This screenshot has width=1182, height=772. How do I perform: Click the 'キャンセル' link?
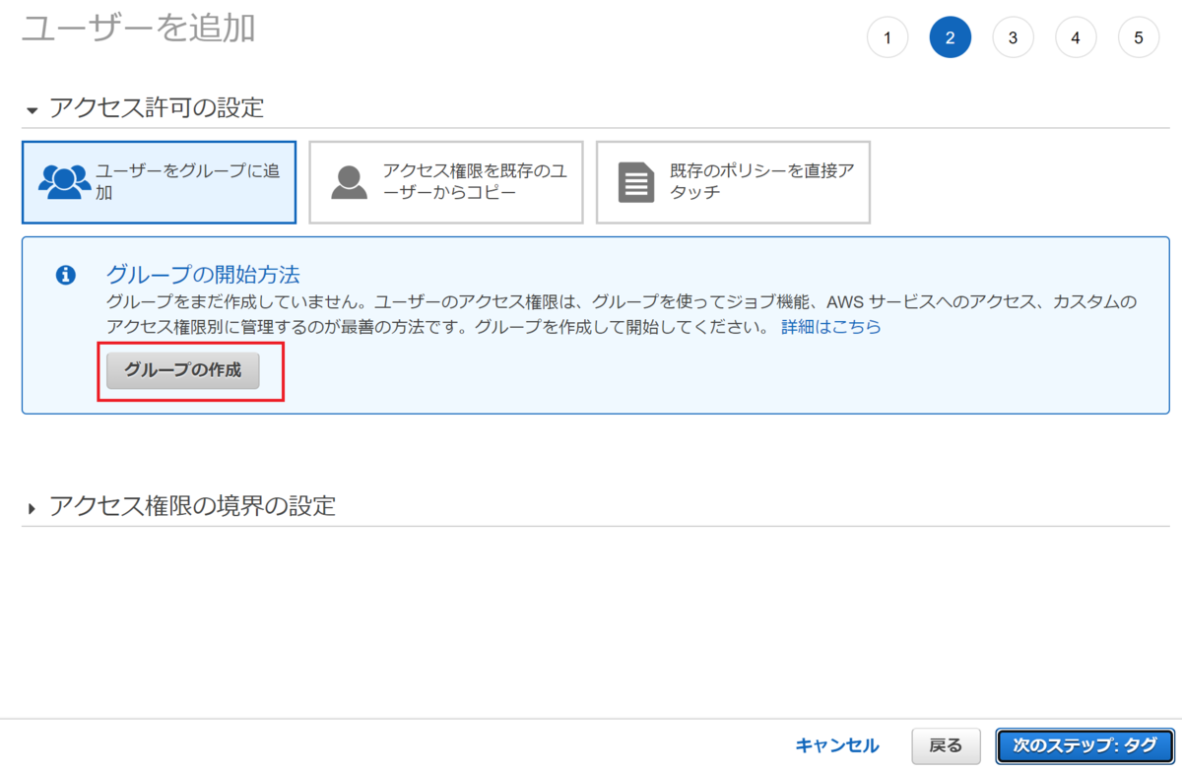(837, 745)
